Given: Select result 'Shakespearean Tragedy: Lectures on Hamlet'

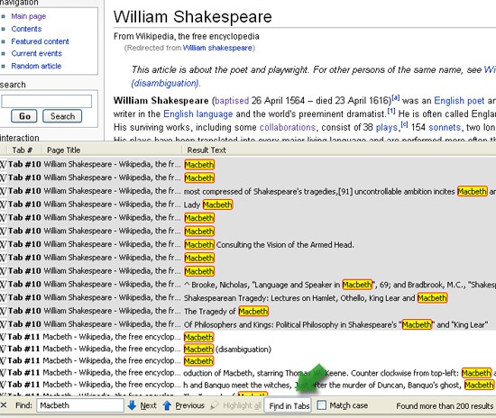Looking at the screenshot, I should pyautogui.click(x=248, y=297).
